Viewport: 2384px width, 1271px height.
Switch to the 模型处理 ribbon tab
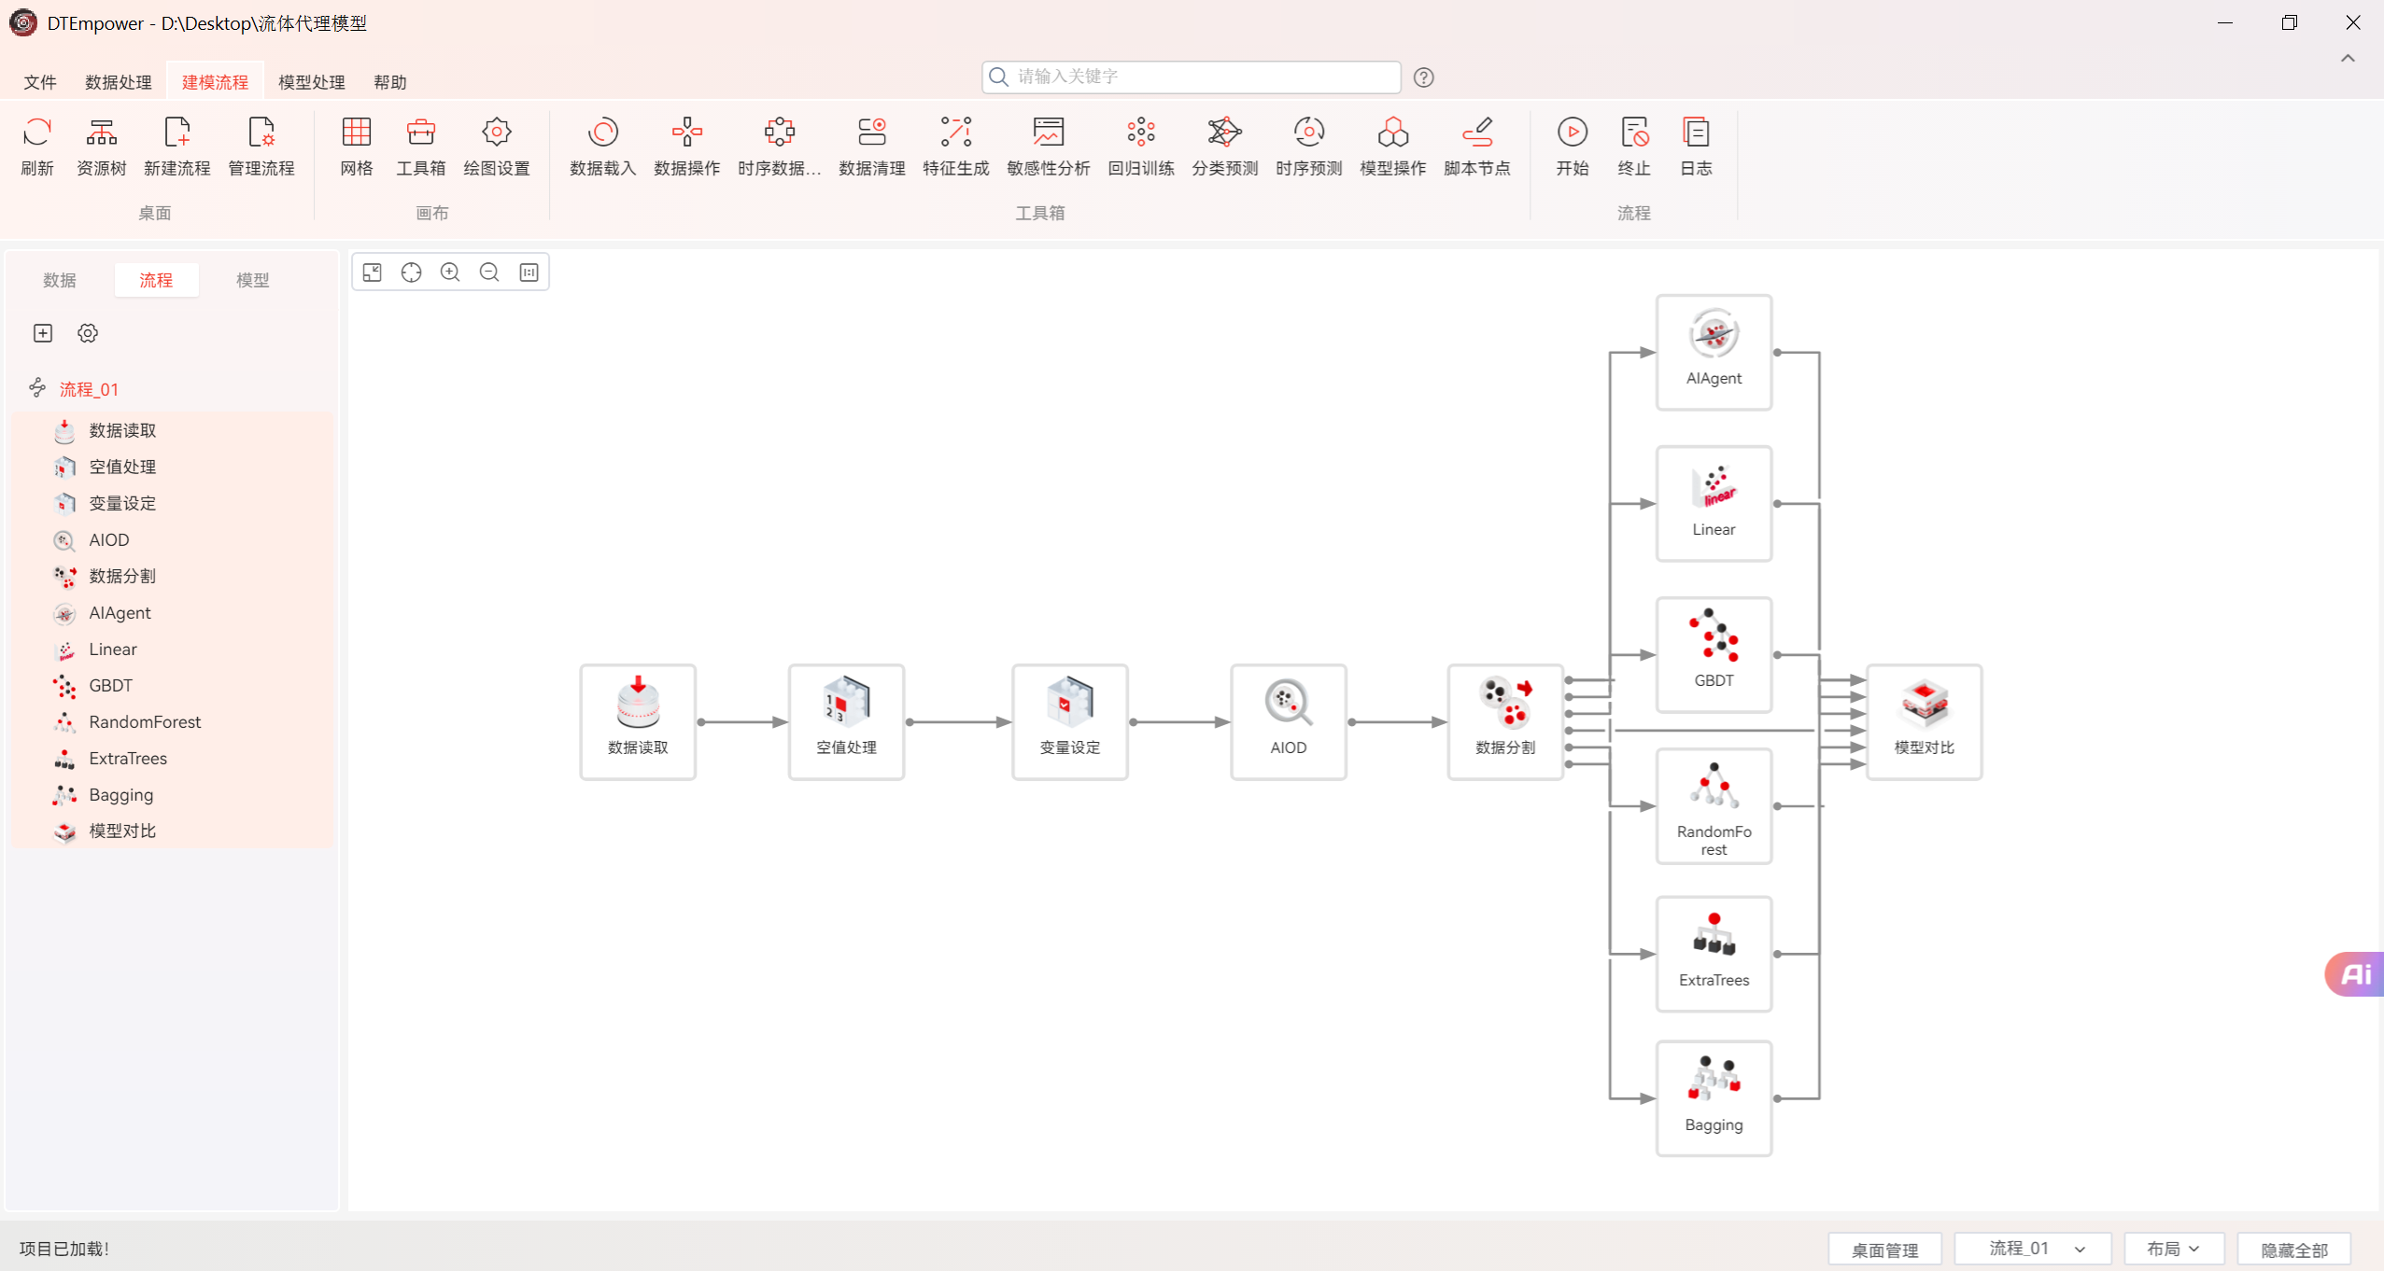click(311, 82)
